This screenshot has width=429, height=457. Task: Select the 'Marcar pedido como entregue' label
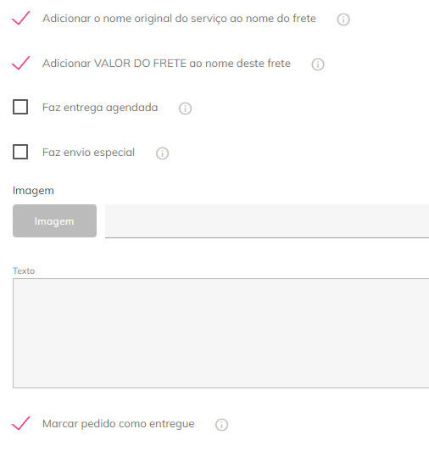[x=119, y=424]
